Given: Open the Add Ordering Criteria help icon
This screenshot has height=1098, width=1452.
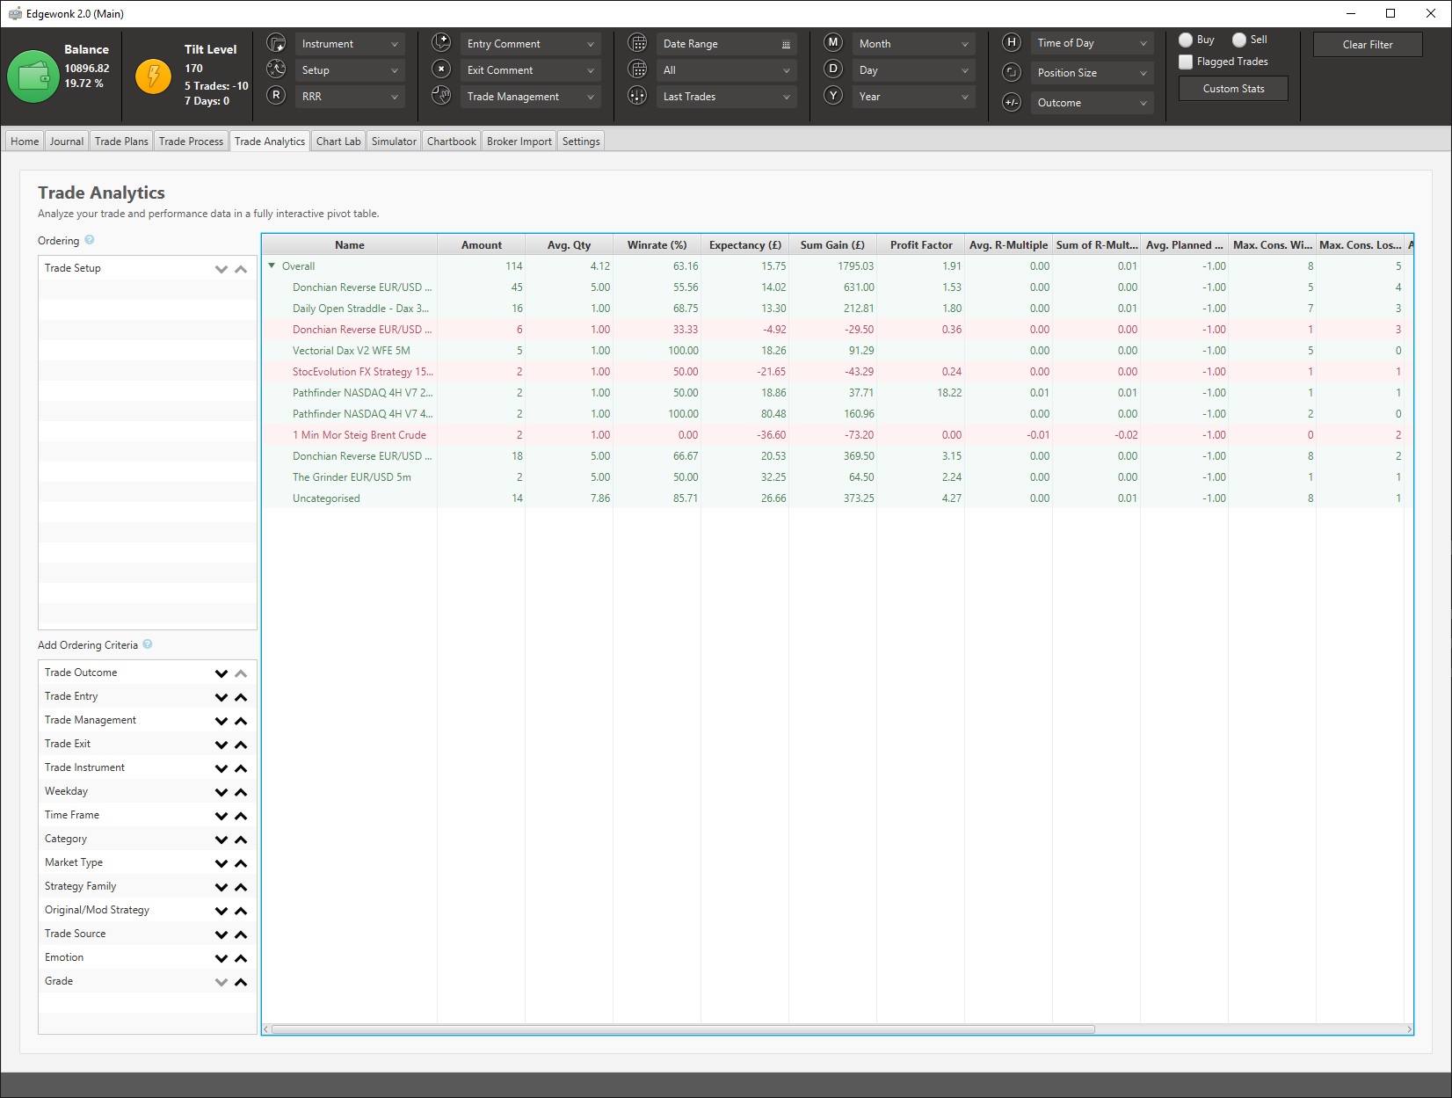Looking at the screenshot, I should pos(148,644).
